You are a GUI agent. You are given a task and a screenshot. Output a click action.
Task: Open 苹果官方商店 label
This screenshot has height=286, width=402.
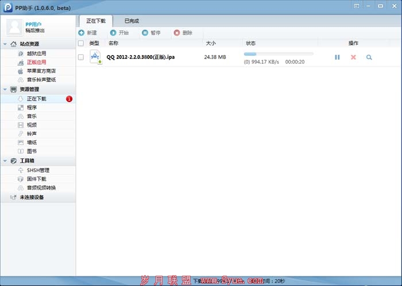tap(41, 71)
